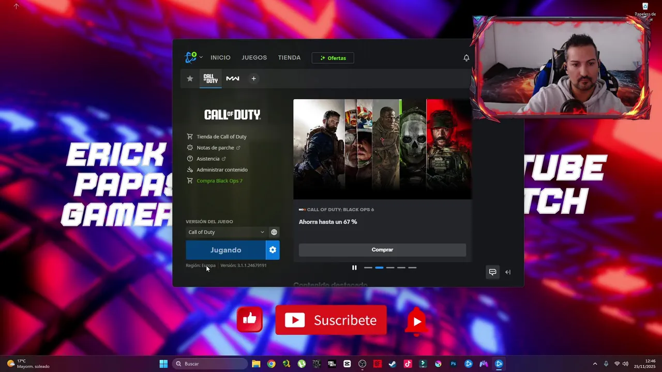Click the microphone tray icon
The image size is (662, 372).
tap(606, 364)
